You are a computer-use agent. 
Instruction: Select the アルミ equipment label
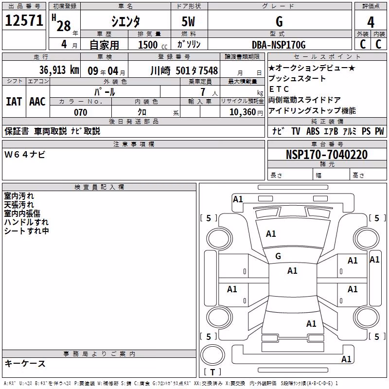tap(350, 131)
